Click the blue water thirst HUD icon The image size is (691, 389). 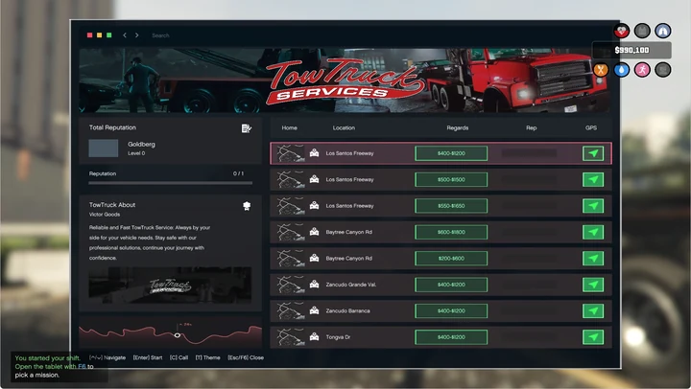[621, 70]
